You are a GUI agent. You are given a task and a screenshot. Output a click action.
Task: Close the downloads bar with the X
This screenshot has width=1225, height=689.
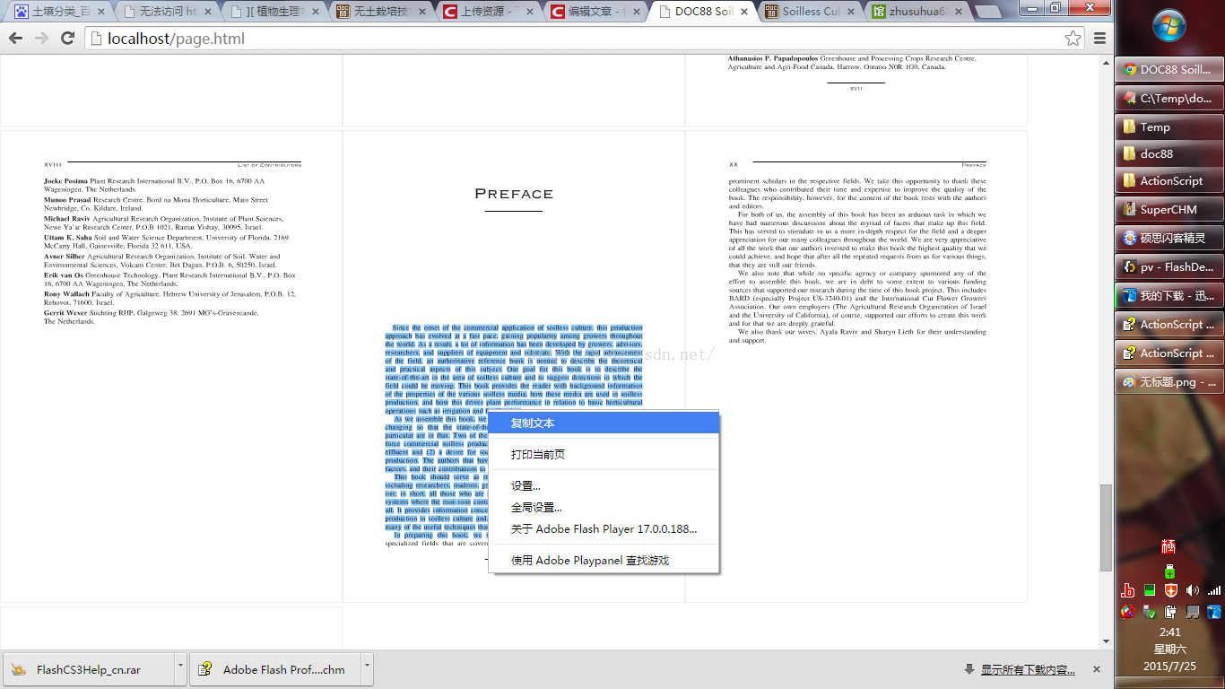1096,669
